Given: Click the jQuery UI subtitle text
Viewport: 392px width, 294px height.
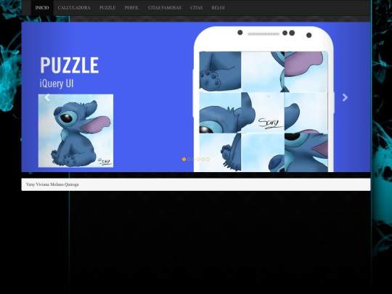Looking at the screenshot, I should 57,83.
